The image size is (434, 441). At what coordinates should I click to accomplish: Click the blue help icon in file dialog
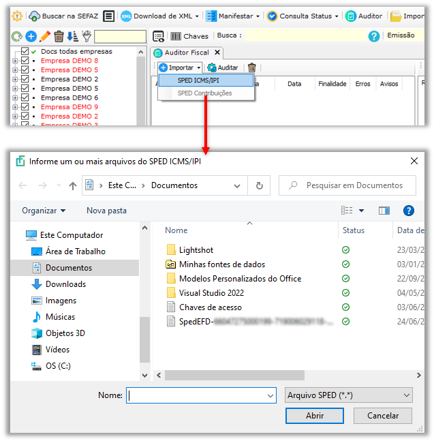pos(409,211)
